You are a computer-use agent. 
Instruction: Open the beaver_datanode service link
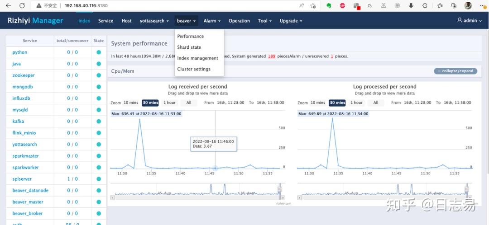pyautogui.click(x=30, y=191)
